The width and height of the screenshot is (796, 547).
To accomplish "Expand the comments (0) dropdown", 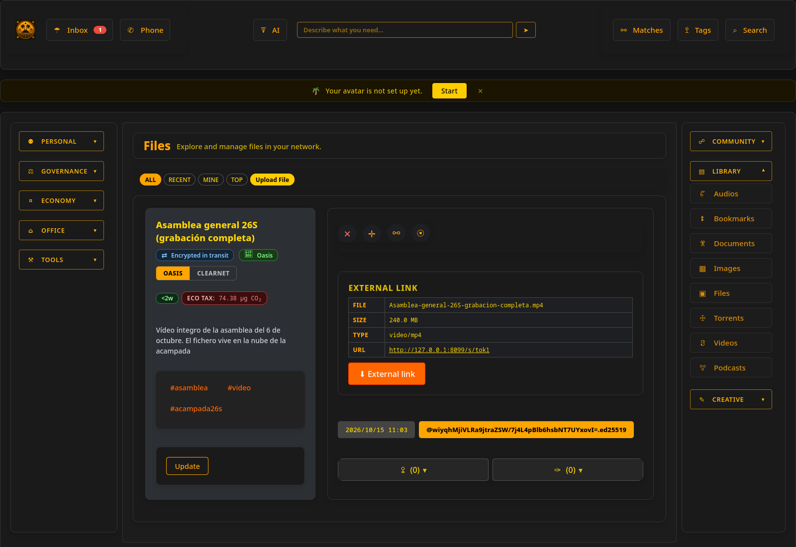I will (x=568, y=470).
